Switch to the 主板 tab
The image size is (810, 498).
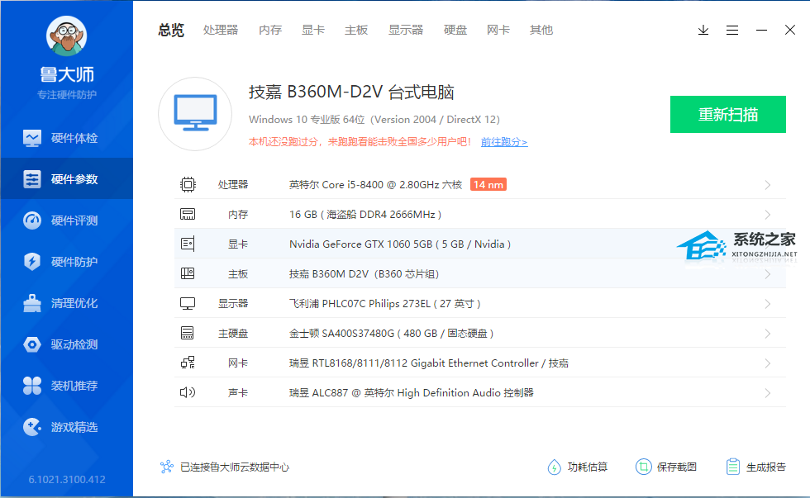tap(356, 30)
